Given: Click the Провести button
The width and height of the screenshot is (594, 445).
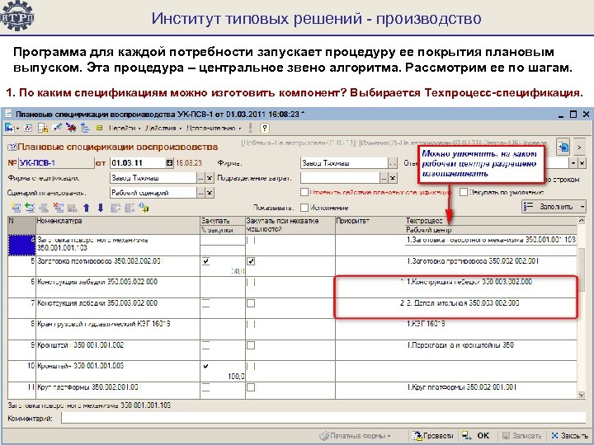Looking at the screenshot, I should (x=433, y=436).
